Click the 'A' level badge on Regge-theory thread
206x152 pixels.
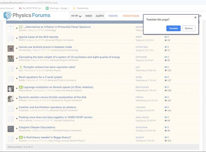[x=21, y=137]
